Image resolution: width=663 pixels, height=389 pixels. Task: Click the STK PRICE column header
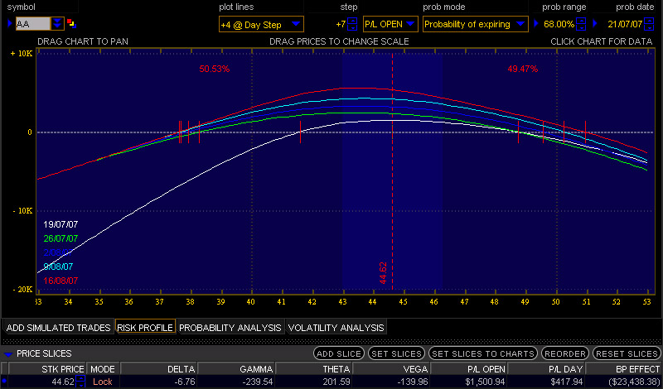47,369
